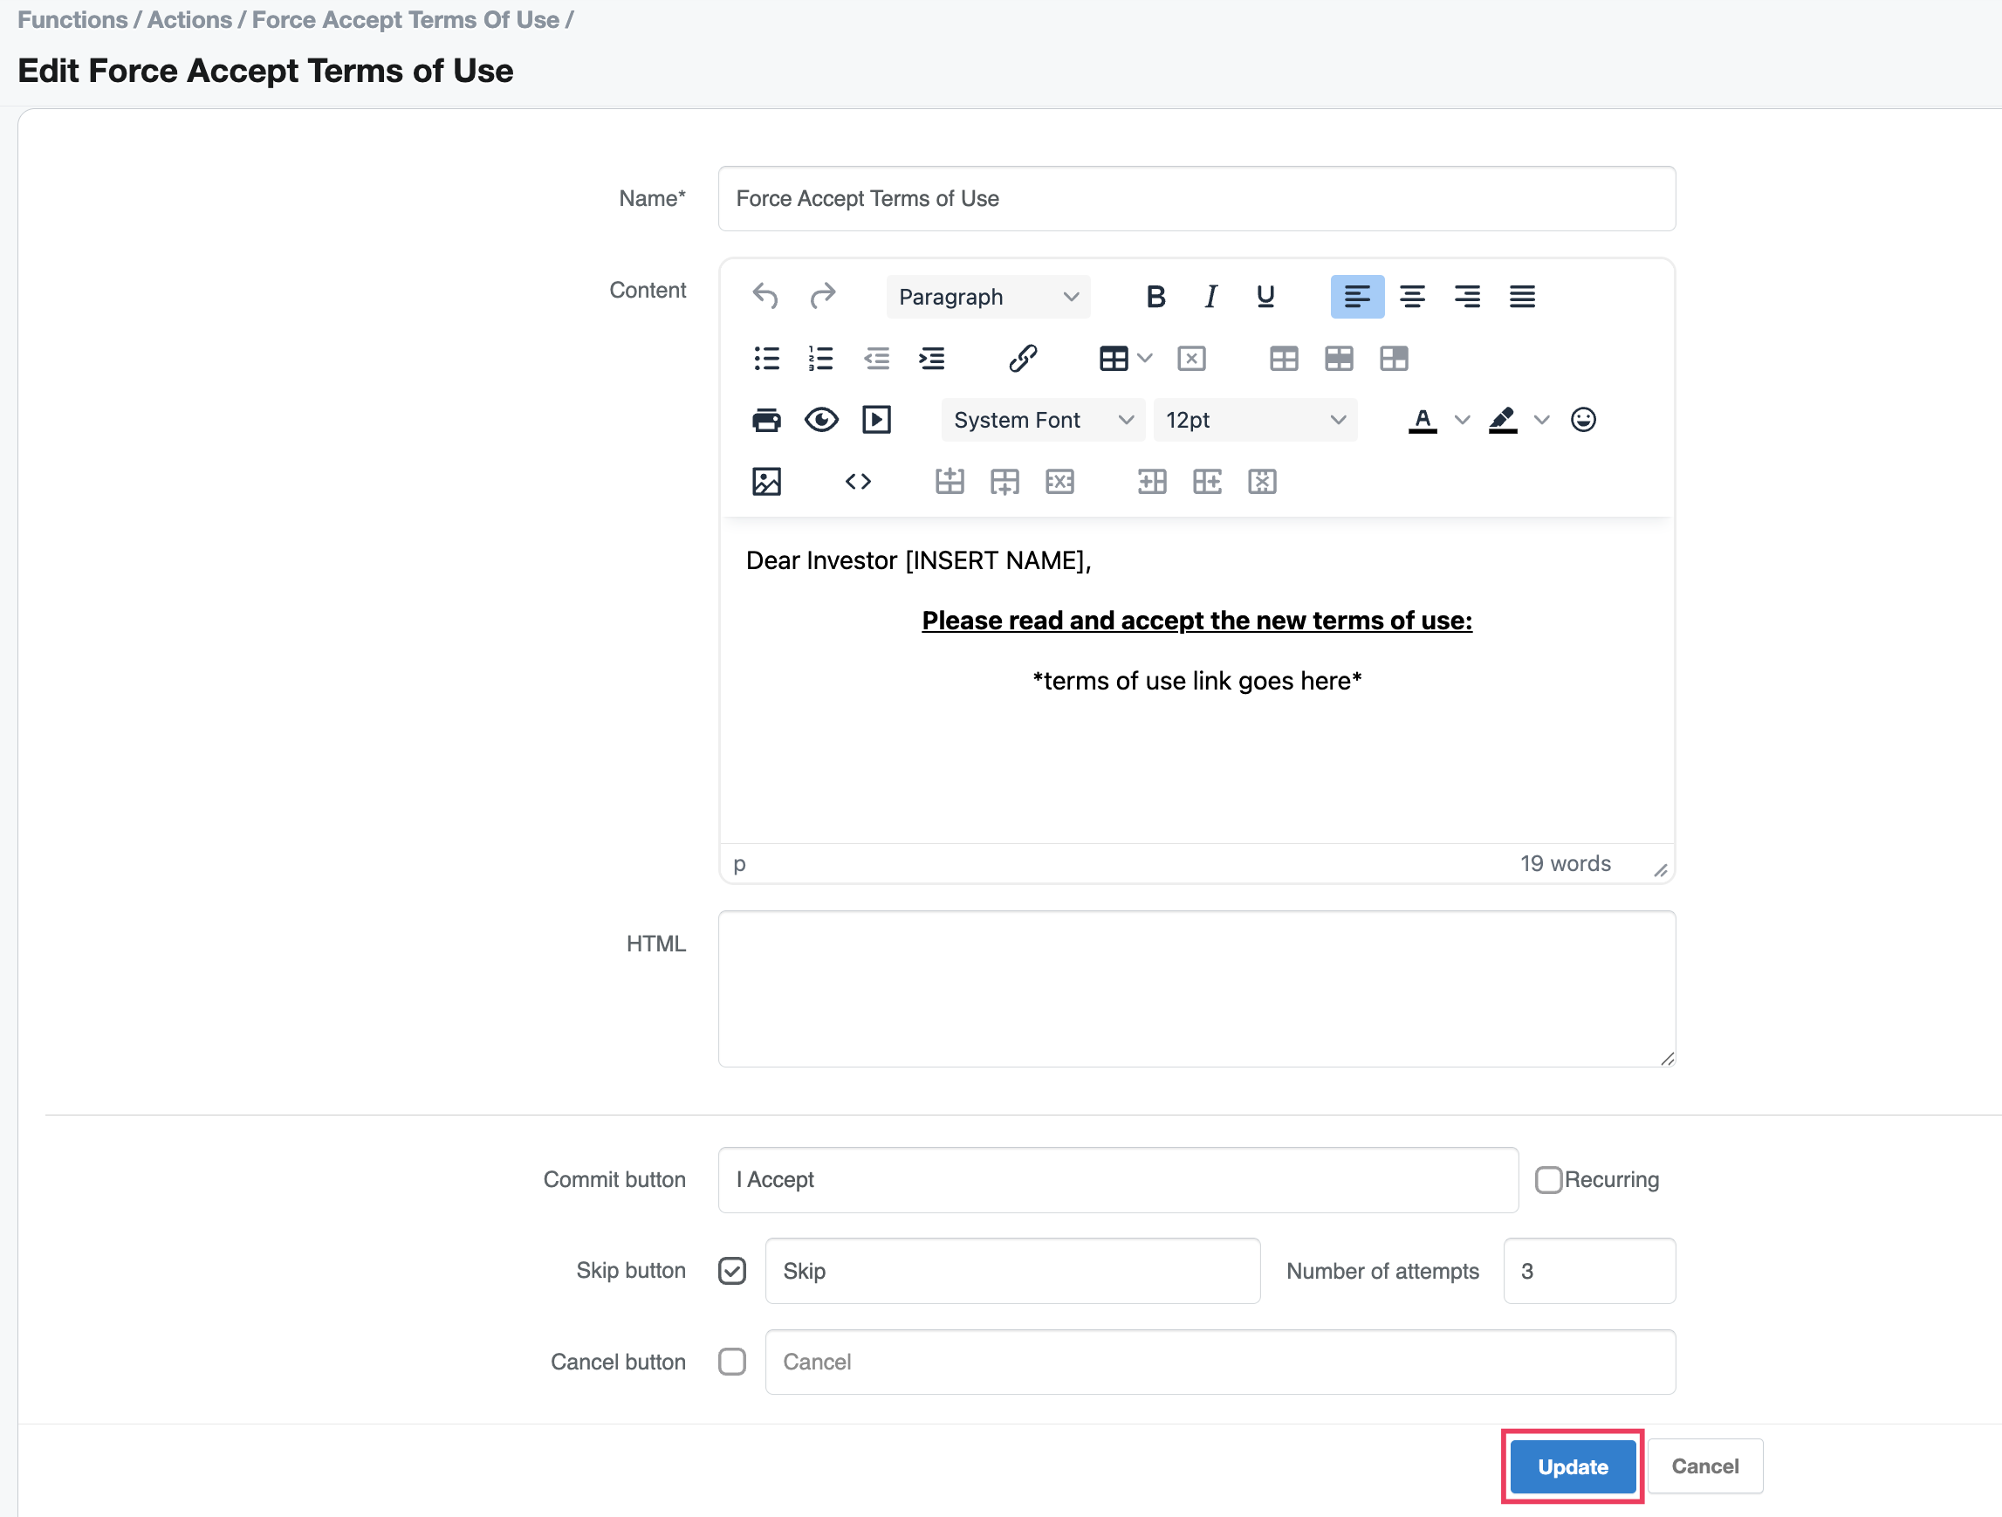This screenshot has width=2002, height=1517.
Task: Open the System Font dropdown
Action: click(x=1043, y=420)
